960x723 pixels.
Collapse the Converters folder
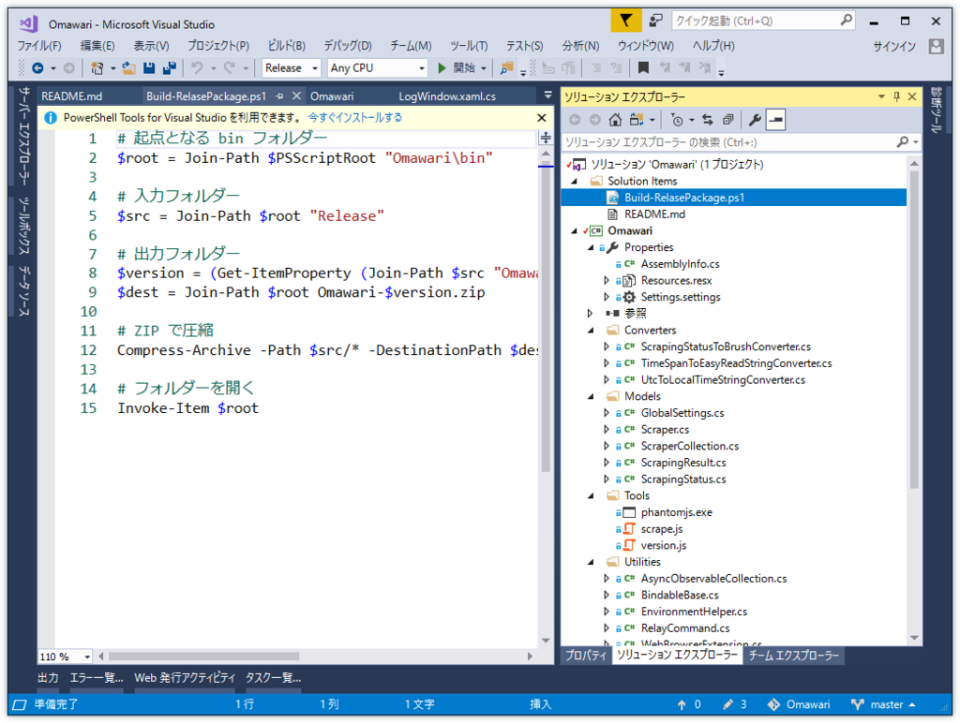(591, 331)
